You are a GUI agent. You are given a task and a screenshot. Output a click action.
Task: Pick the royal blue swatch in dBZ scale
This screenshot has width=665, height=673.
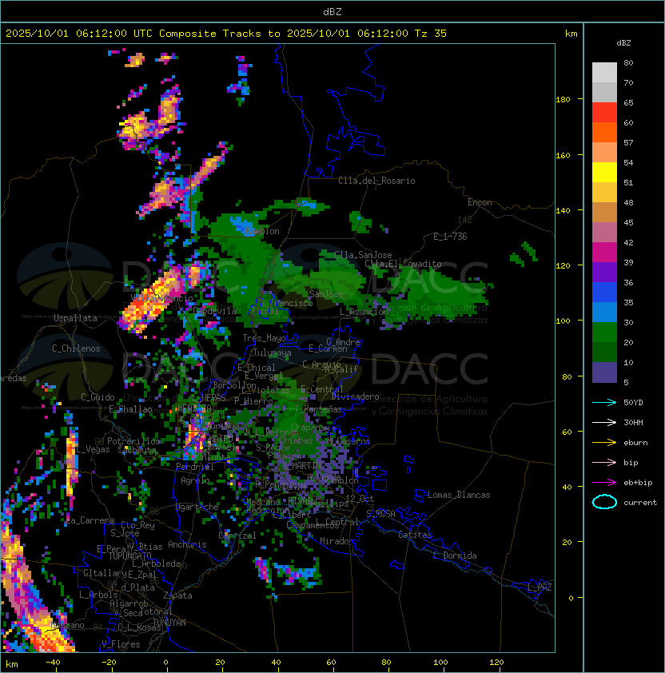click(604, 293)
